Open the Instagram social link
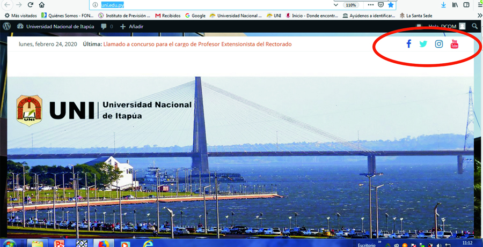The image size is (483, 247). coord(439,44)
